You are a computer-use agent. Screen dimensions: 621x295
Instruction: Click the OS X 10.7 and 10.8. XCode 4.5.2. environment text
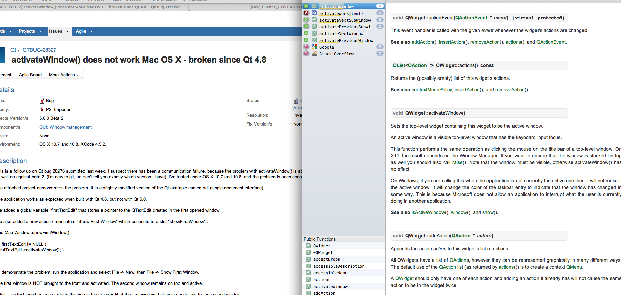[73, 144]
